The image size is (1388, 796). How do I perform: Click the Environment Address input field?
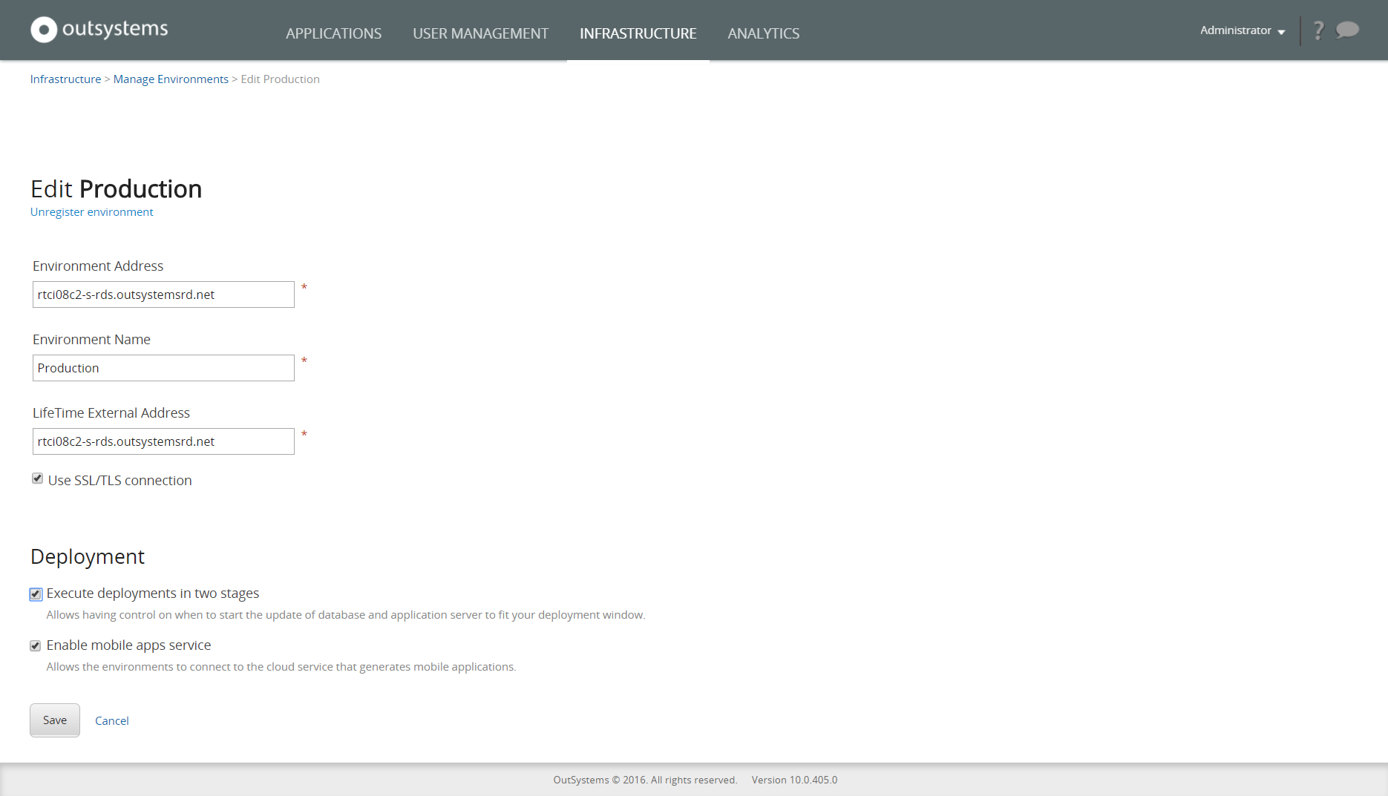point(163,294)
